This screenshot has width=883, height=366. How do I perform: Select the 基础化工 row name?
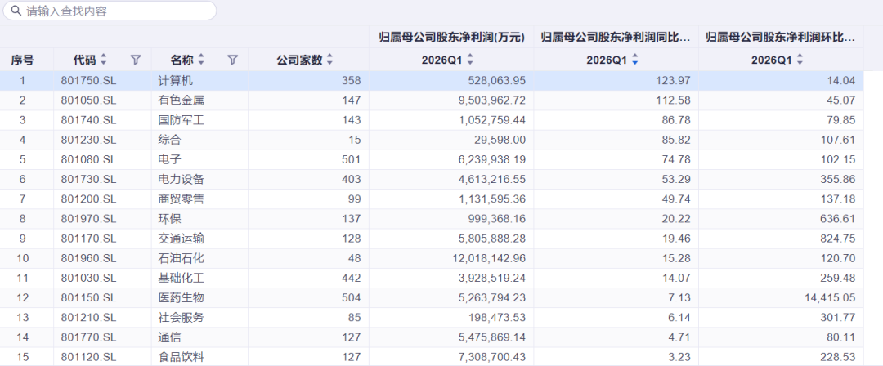click(181, 278)
